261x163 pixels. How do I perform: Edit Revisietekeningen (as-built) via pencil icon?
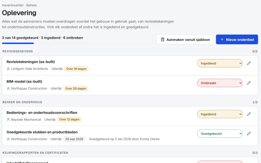click(x=249, y=63)
